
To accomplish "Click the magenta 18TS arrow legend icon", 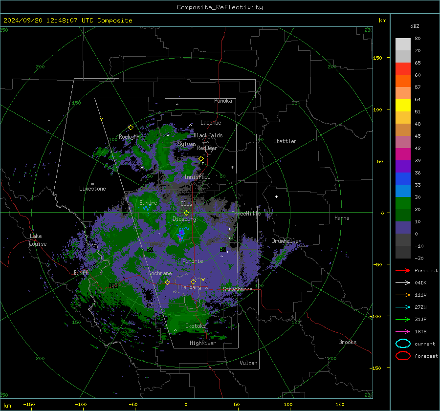I will [403, 332].
